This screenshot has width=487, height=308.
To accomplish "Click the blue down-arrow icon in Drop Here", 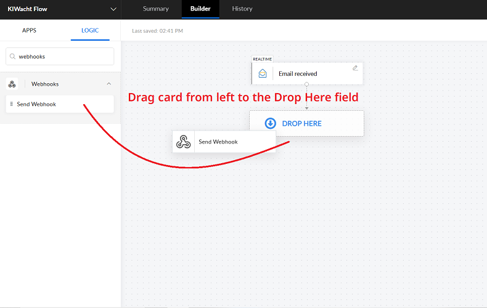I will (x=270, y=123).
